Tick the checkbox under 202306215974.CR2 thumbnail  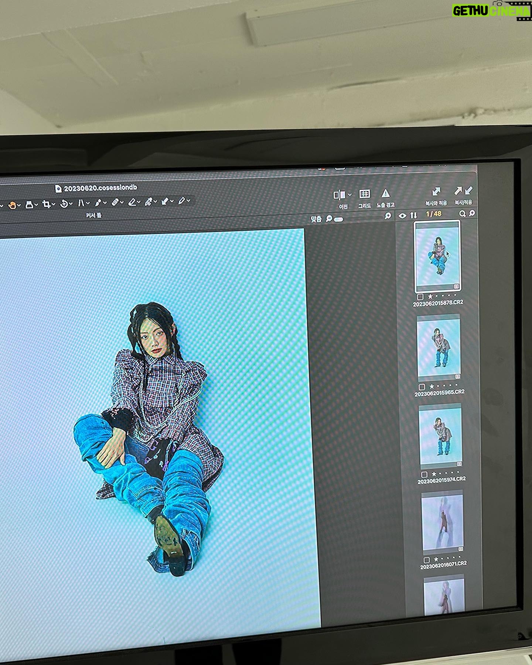point(424,474)
